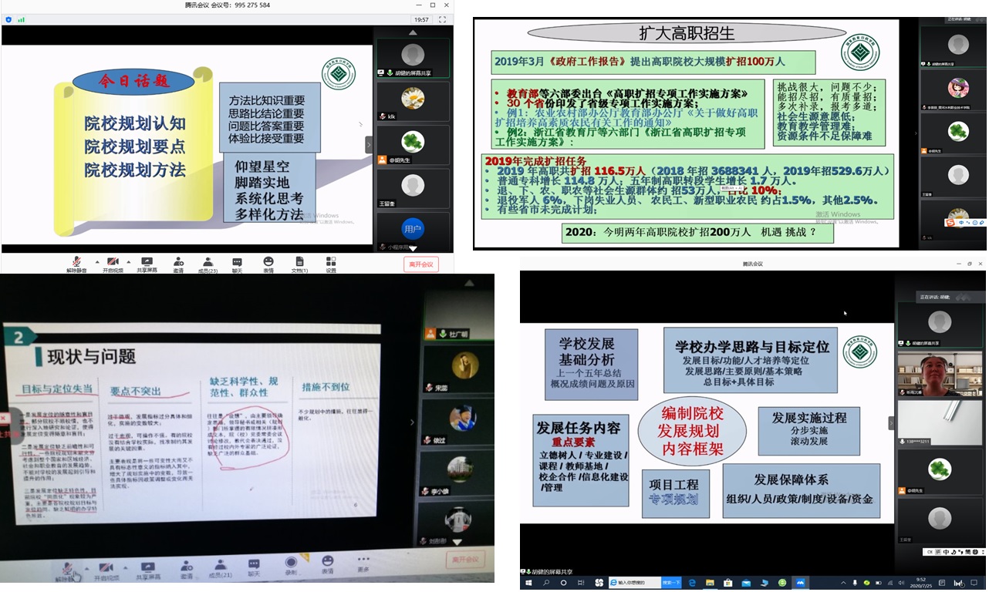Select participant klk's video thumbnail
This screenshot has width=989, height=592.
(x=413, y=101)
